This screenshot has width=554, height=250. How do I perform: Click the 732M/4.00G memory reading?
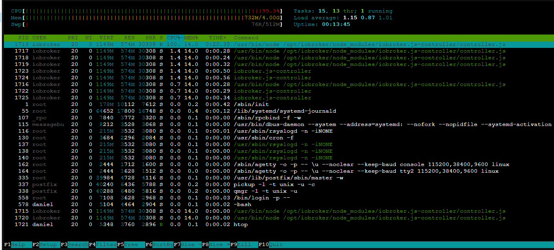[262, 18]
